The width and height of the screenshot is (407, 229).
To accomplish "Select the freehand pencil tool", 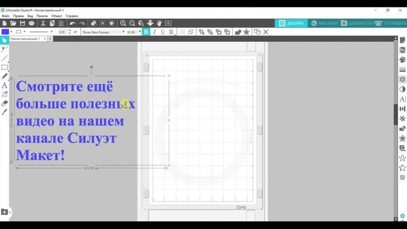I will [4, 76].
